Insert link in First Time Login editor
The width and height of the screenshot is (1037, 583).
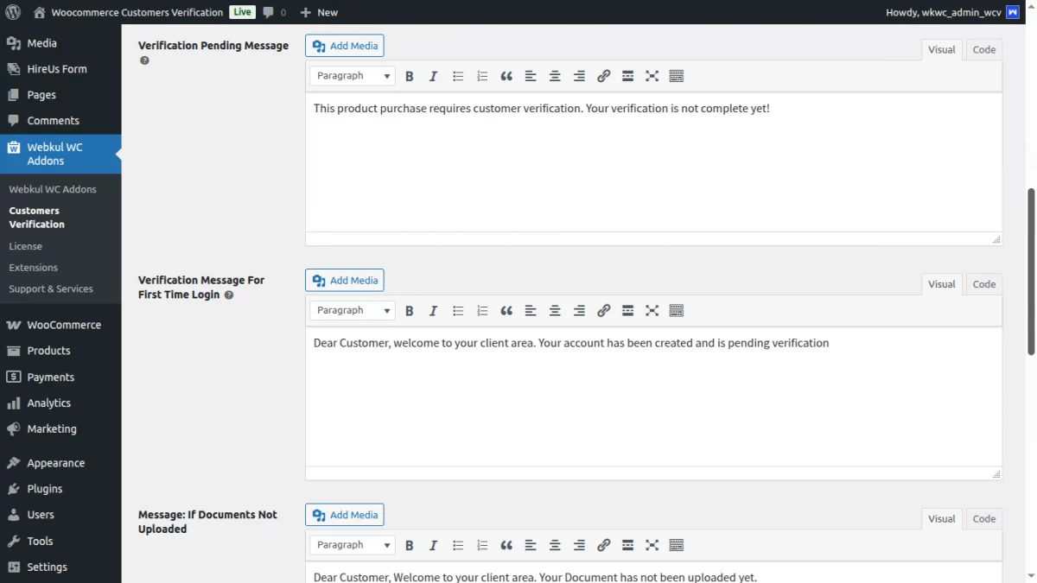coord(604,311)
